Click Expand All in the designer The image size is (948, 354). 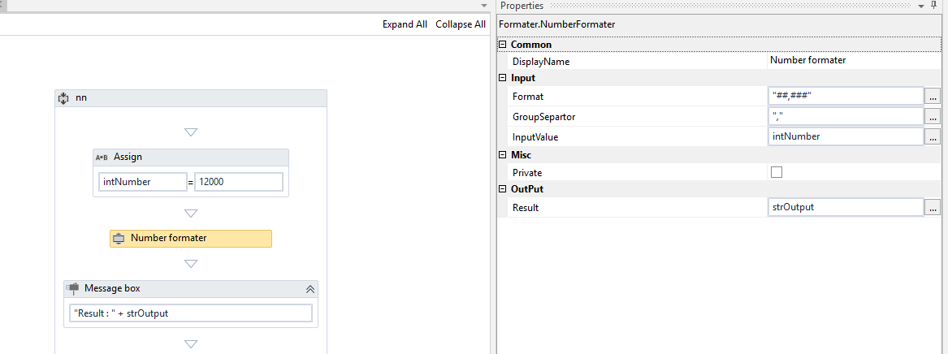[x=405, y=24]
